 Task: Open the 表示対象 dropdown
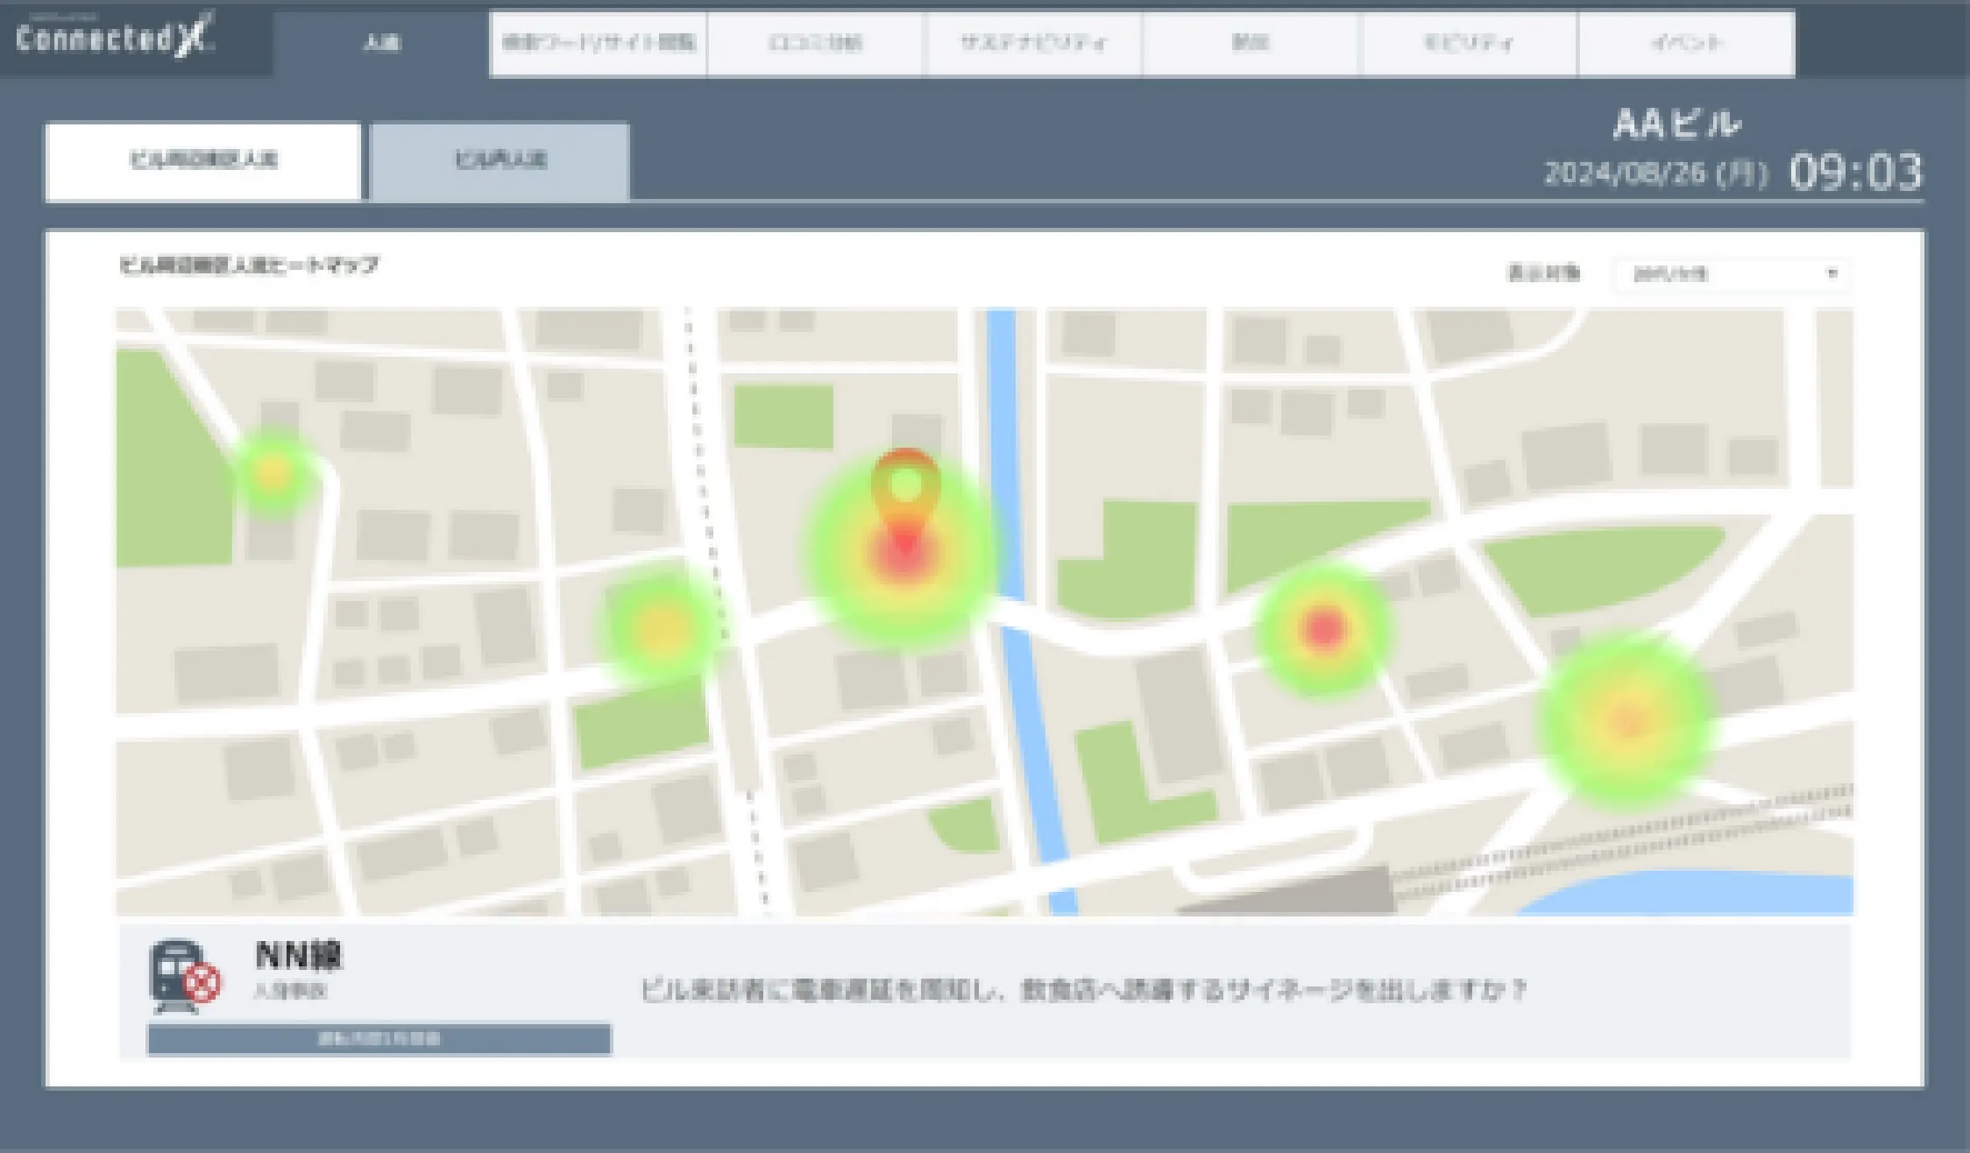click(x=1733, y=274)
